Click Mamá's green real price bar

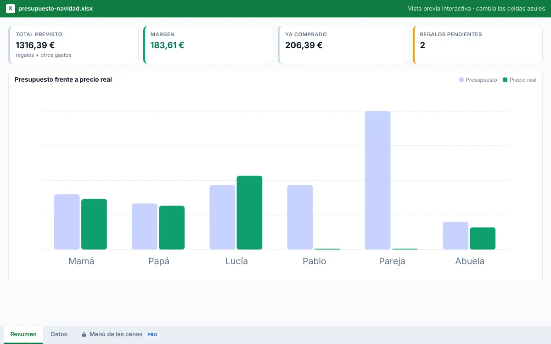click(x=94, y=224)
